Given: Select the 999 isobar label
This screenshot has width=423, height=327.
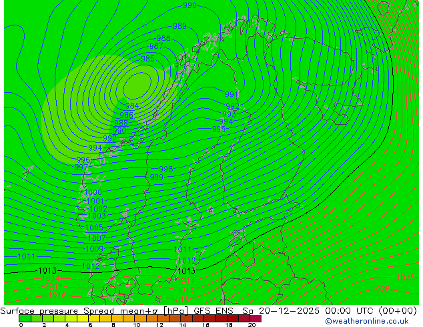Looking at the screenshot, I should [x=157, y=178].
